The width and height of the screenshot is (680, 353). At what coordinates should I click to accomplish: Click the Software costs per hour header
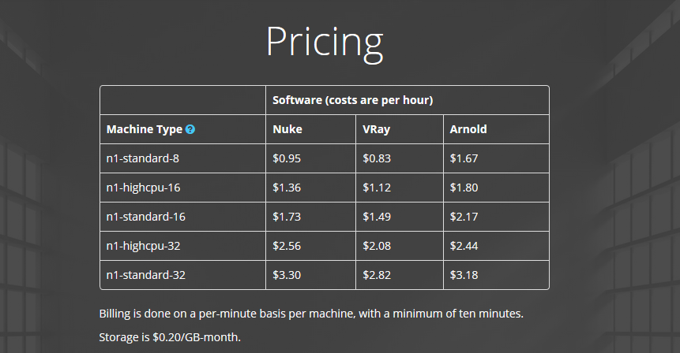(352, 100)
